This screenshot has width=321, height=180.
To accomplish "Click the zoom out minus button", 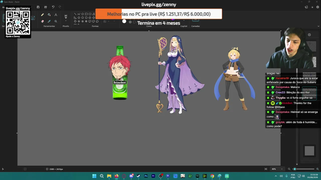I will (289, 169).
